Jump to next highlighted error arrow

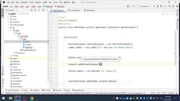click(x=174, y=14)
